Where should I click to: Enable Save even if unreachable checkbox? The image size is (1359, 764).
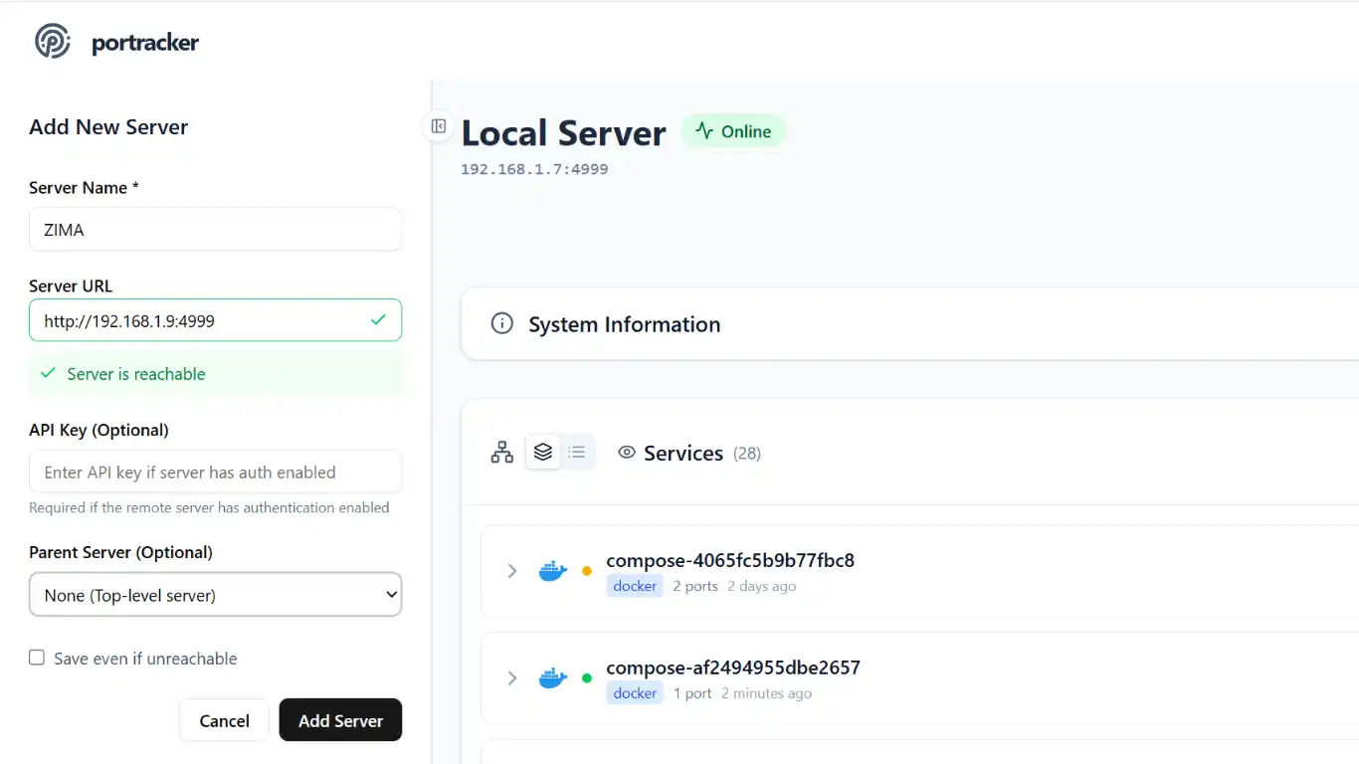pos(37,658)
